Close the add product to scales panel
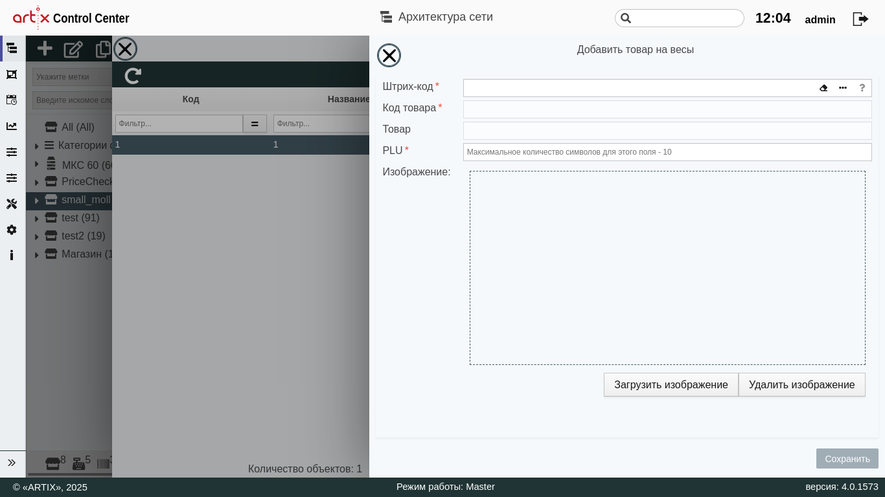This screenshot has height=497, width=885. [x=389, y=56]
